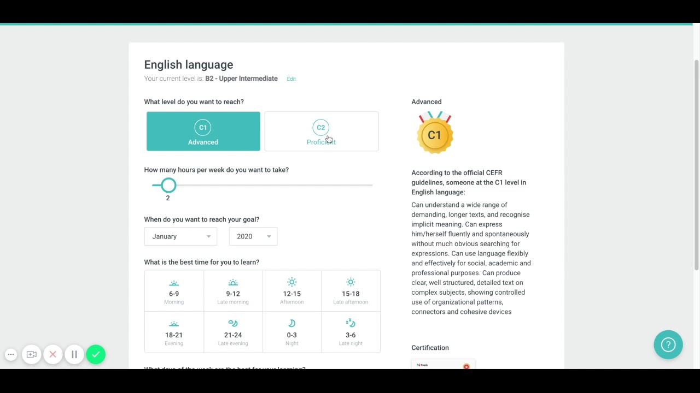The height and width of the screenshot is (393, 700).
Task: Click the hours per week slider track
Action: click(262, 186)
